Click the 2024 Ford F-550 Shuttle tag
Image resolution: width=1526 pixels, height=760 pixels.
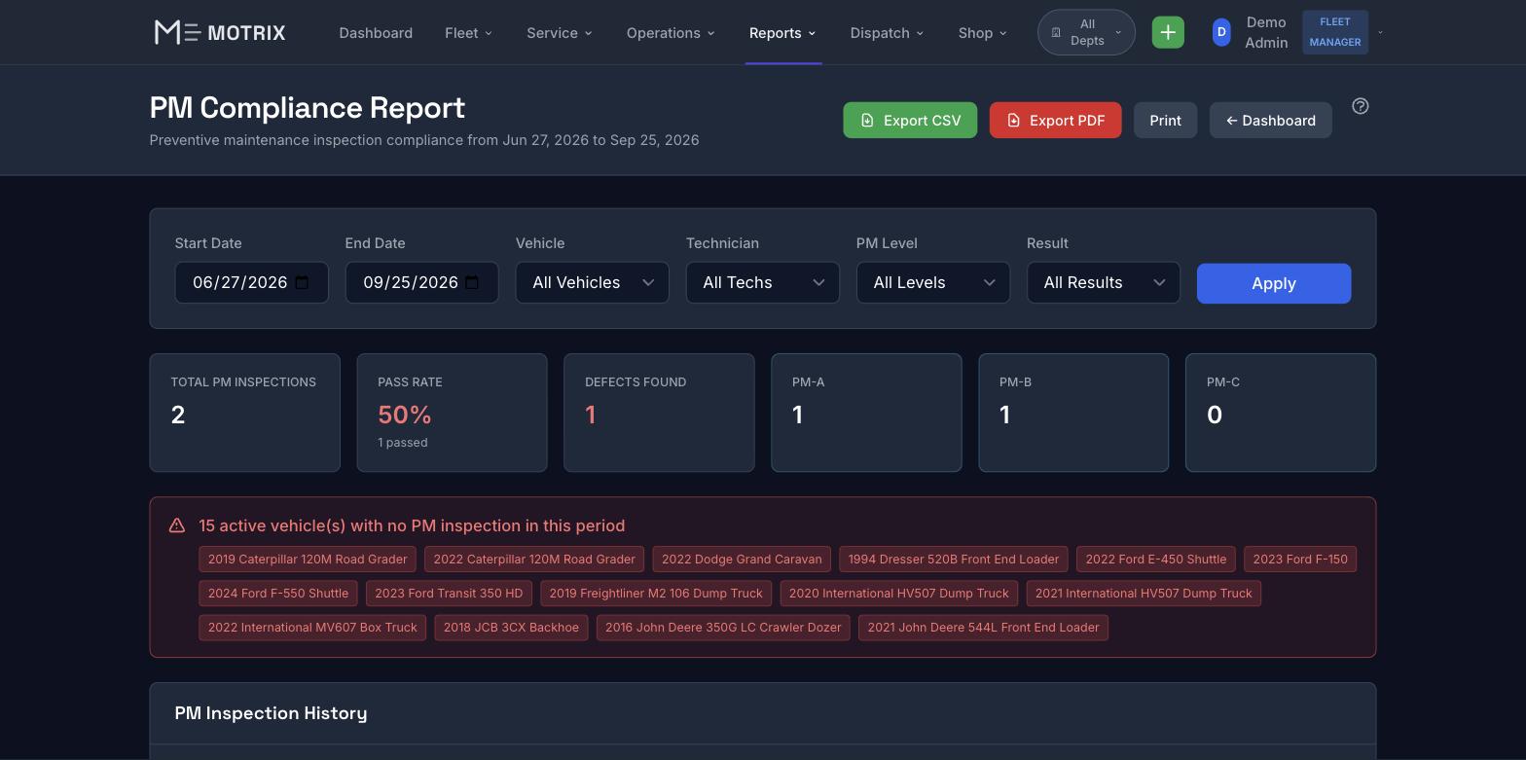pos(277,594)
